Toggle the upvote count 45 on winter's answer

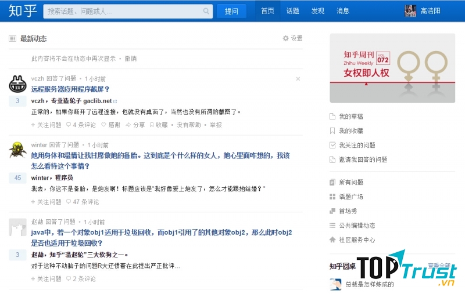(x=17, y=178)
